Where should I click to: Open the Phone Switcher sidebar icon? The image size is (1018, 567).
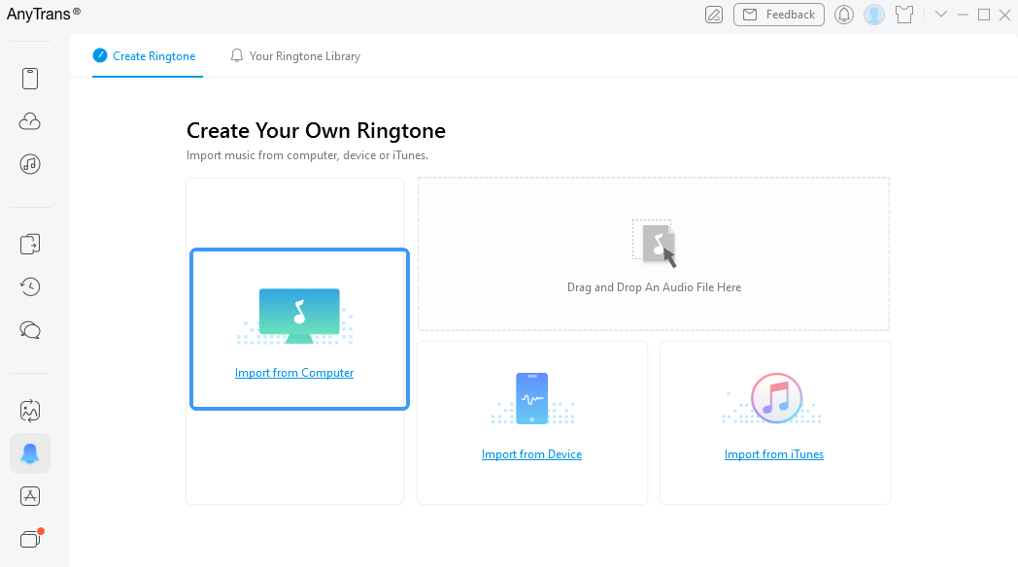click(x=30, y=244)
